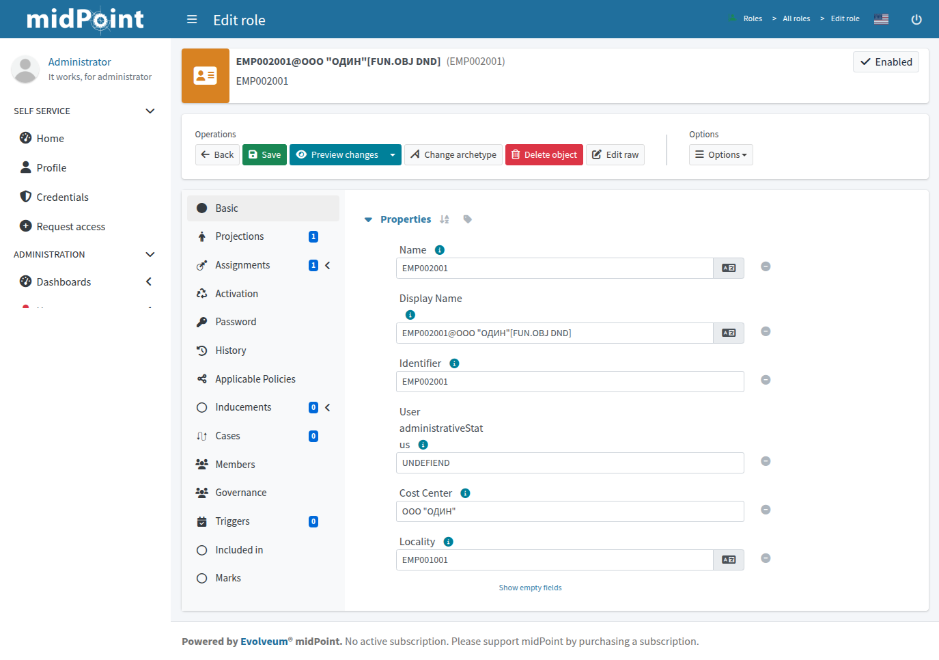Click Edit raw button
Viewport: 939px width, 660px height.
click(615, 155)
